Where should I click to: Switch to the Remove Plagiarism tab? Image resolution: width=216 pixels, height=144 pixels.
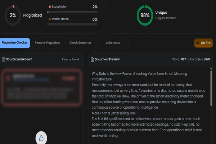click(x=47, y=43)
